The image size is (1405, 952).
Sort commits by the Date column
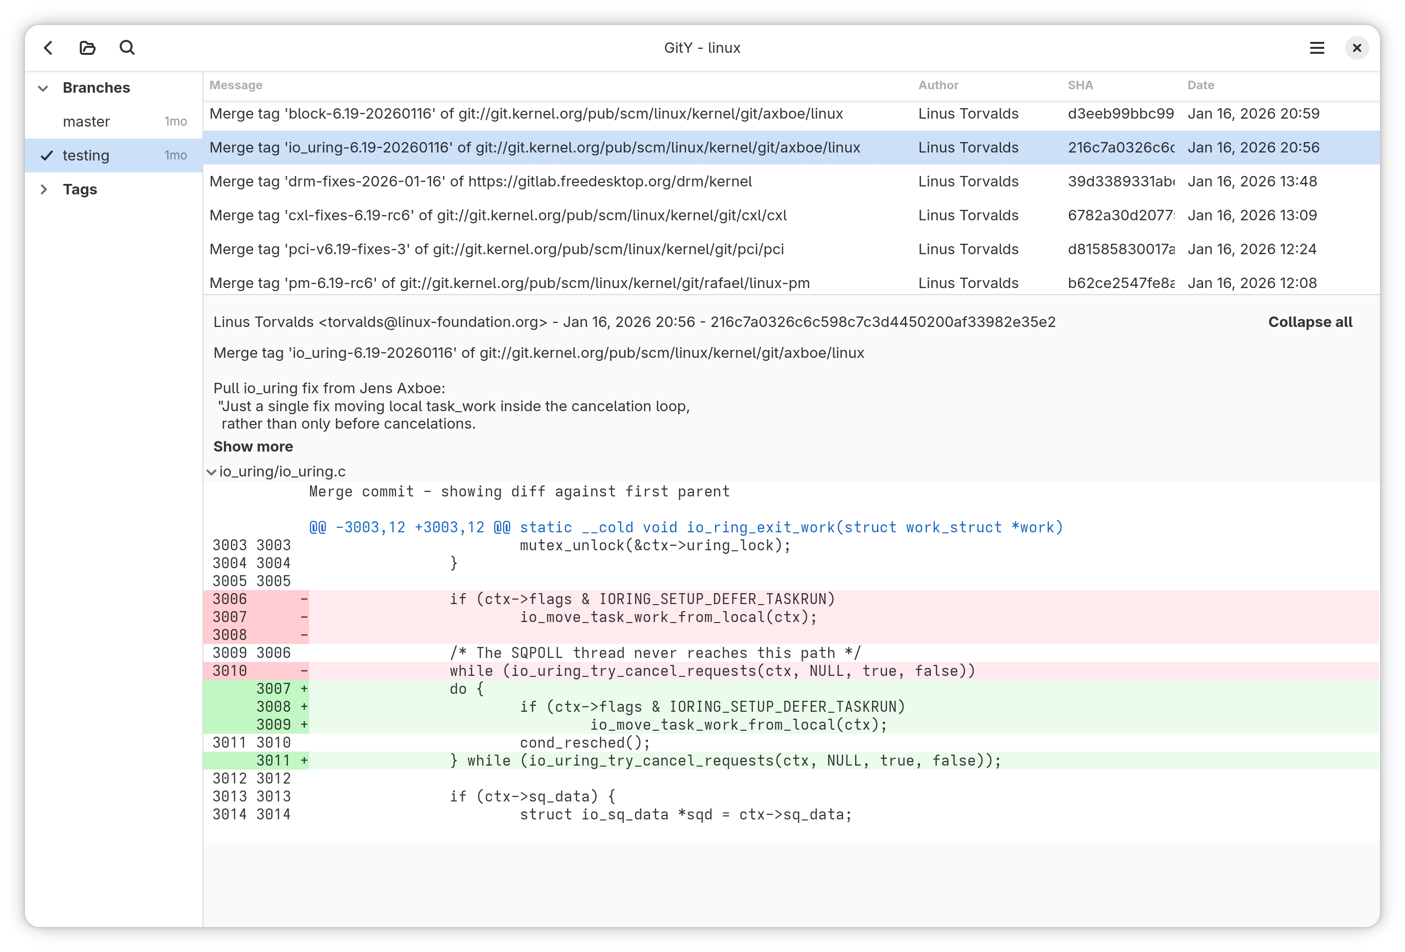(x=1201, y=85)
